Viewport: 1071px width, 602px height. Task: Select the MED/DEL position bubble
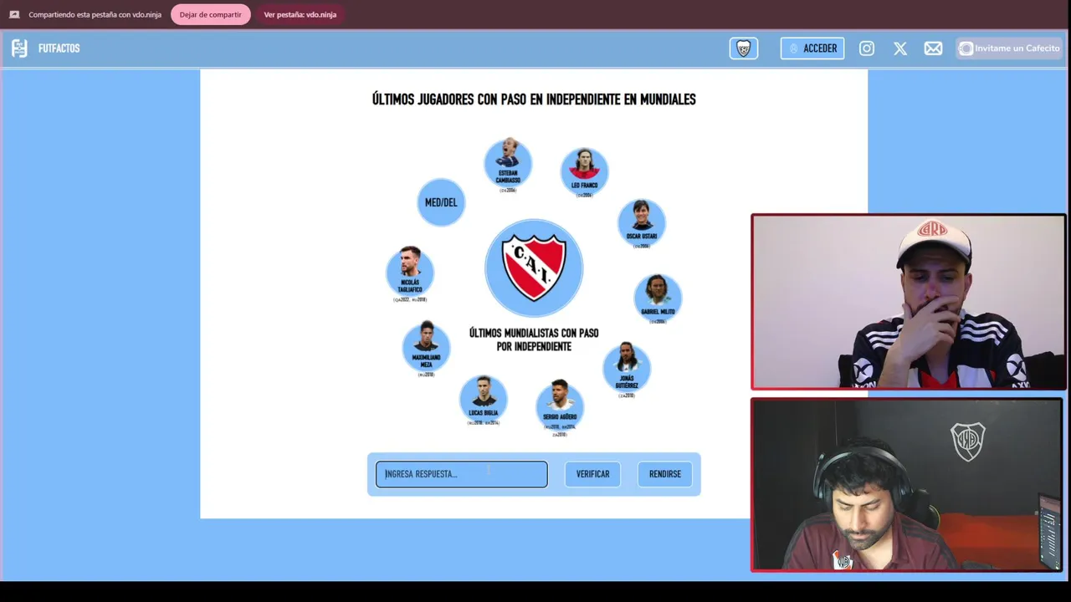[441, 202]
